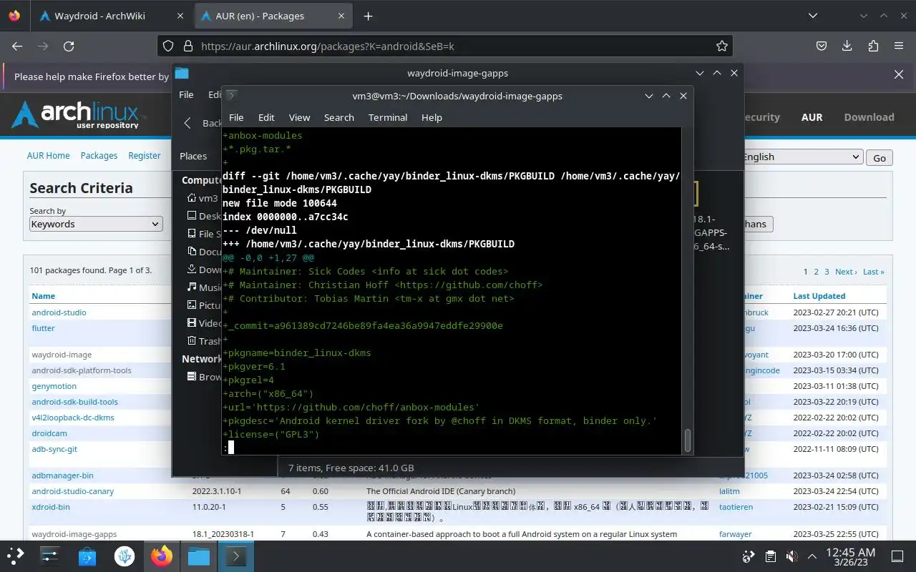Open Firefox View from the tab strip
Viewport: 916px width, 572px height.
coord(14,16)
